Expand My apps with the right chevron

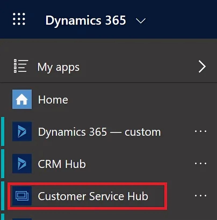pos(202,67)
